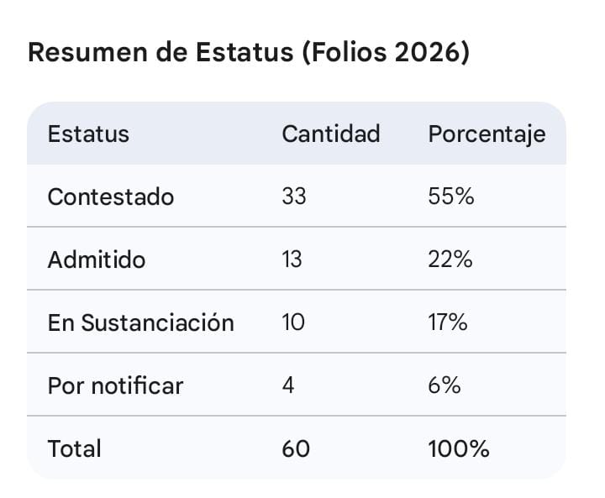
Task: Click the Admitido status cell
Action: pos(96,259)
